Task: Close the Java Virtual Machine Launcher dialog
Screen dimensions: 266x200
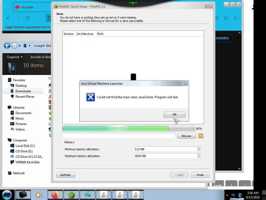Action: pyautogui.click(x=186, y=84)
